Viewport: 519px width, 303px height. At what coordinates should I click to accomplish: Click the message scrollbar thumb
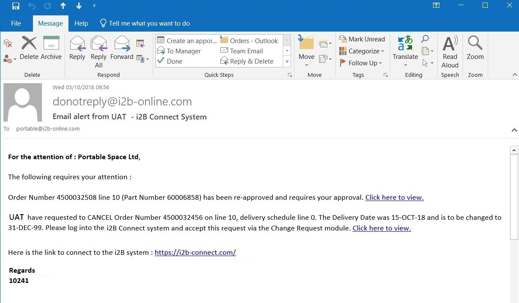point(514,197)
